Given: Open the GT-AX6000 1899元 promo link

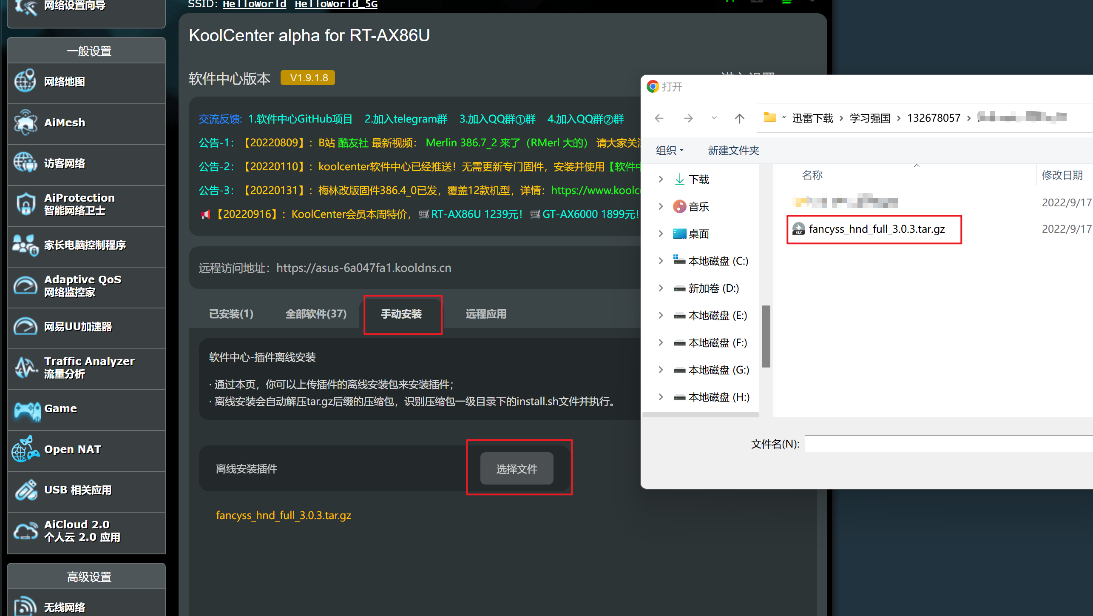Looking at the screenshot, I should pyautogui.click(x=591, y=214).
